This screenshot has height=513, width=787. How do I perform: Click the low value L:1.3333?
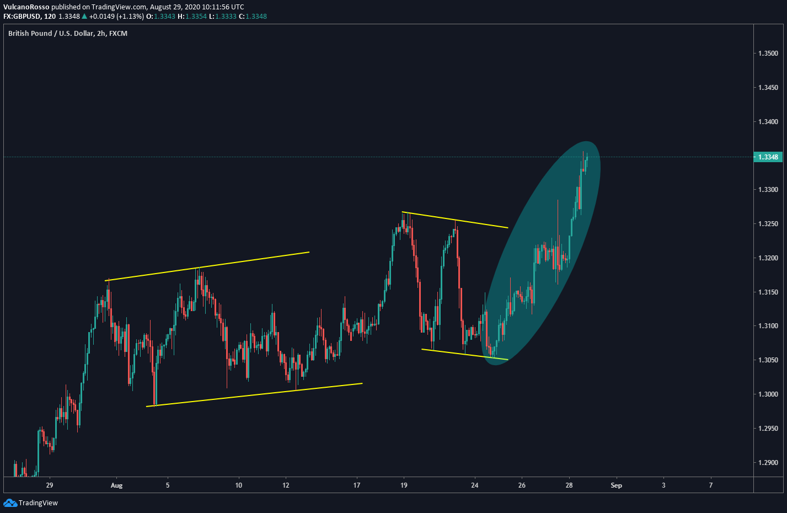[223, 17]
